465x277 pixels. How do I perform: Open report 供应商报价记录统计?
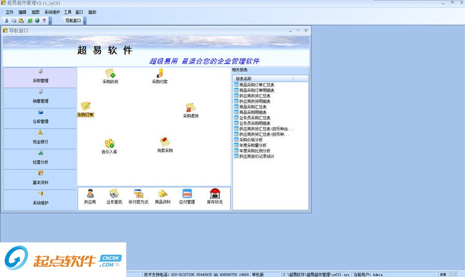[x=254, y=156]
